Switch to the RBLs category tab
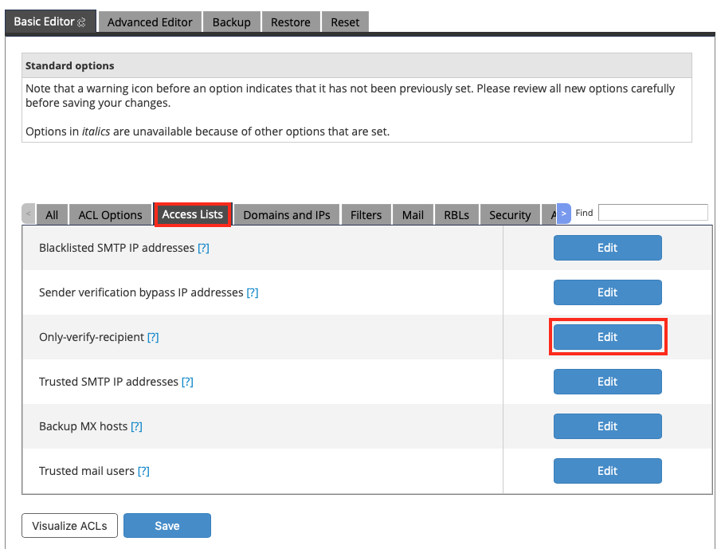 (x=456, y=214)
